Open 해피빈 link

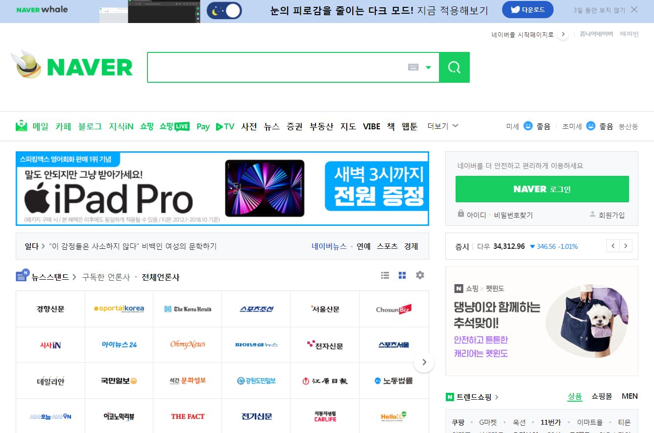(x=629, y=34)
